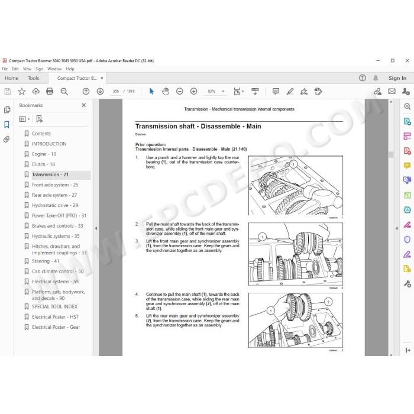Open the bookmarks options dropdown
The height and width of the screenshot is (414, 414).
pyautogui.click(x=25, y=119)
